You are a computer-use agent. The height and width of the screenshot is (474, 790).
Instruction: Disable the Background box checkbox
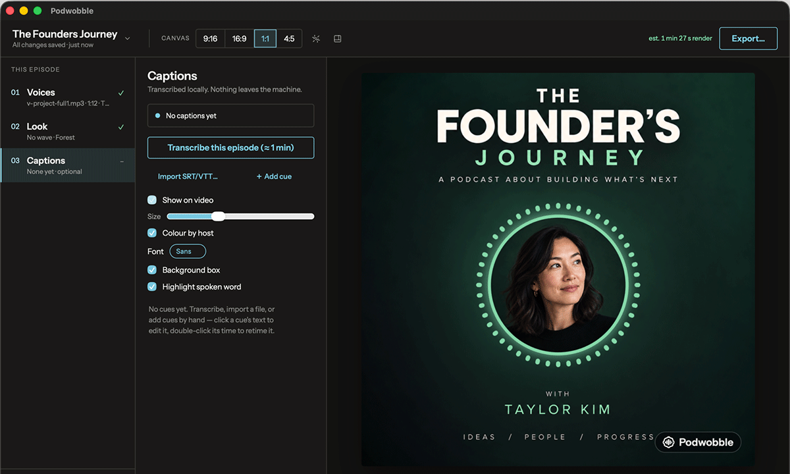coord(152,270)
